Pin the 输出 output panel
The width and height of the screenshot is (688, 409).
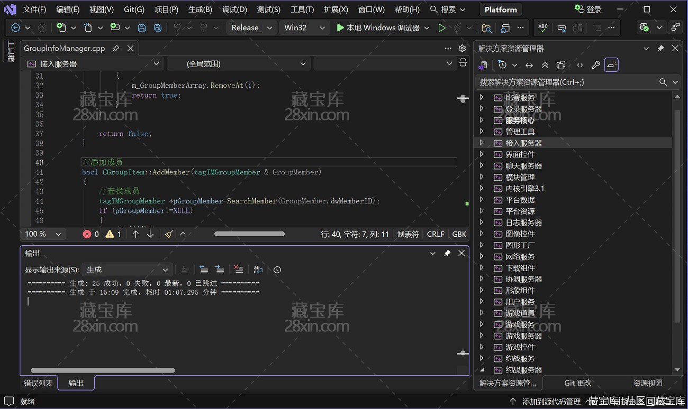pos(447,253)
